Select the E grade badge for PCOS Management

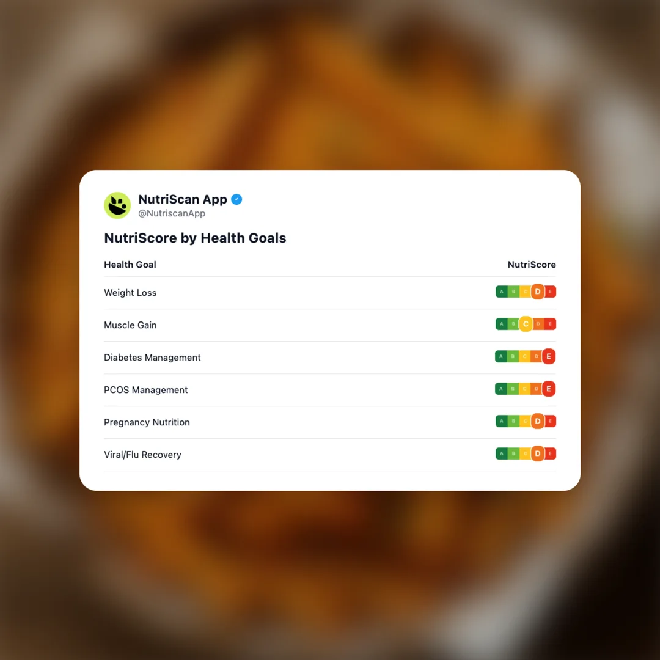pyautogui.click(x=549, y=389)
